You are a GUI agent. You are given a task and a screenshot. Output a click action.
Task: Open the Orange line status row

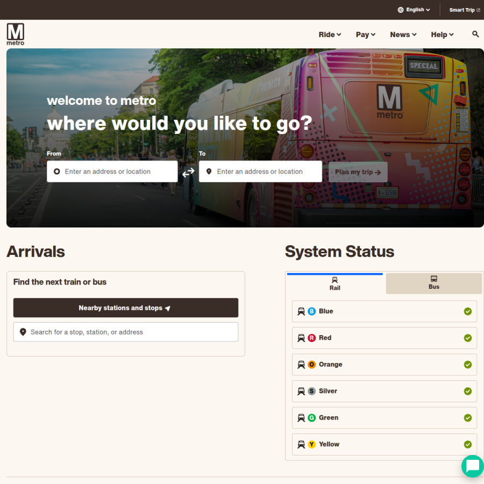tap(385, 365)
